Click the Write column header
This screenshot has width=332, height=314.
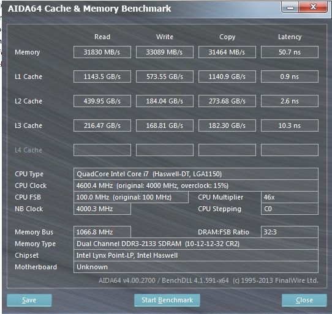click(x=165, y=37)
